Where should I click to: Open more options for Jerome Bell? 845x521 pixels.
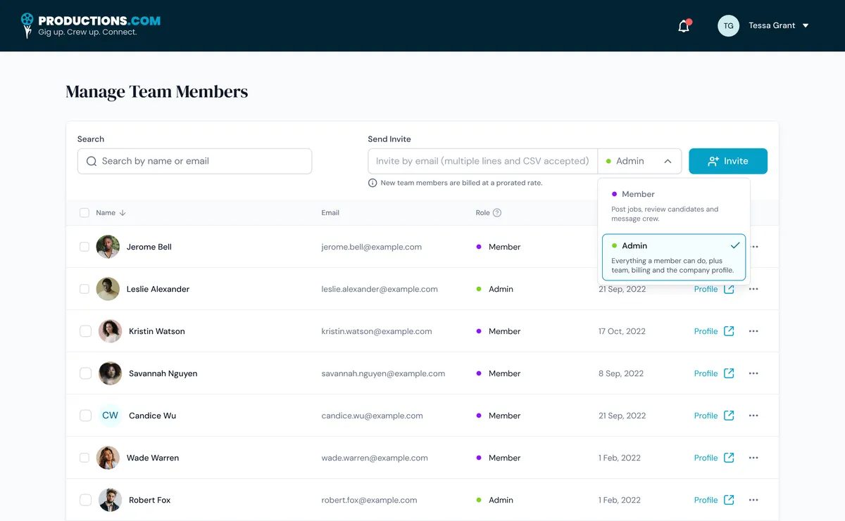pos(755,247)
